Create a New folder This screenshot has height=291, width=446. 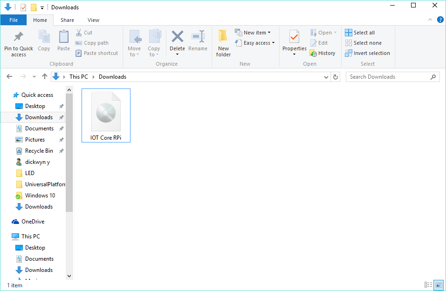[x=223, y=43]
